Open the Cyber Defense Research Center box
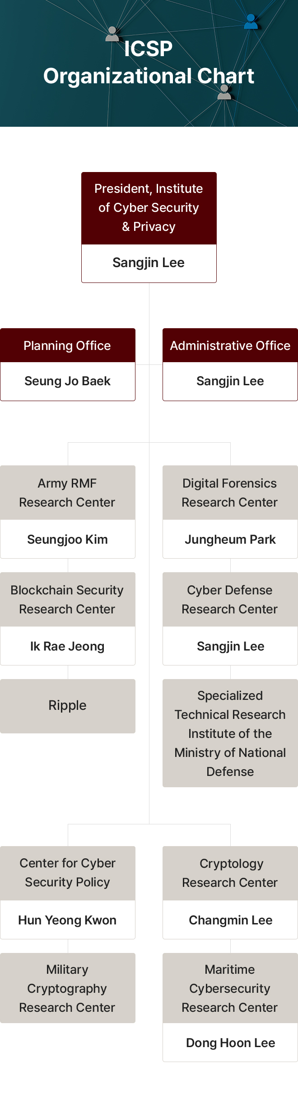Screen dimensions: 298x1120 pyautogui.click(x=230, y=599)
